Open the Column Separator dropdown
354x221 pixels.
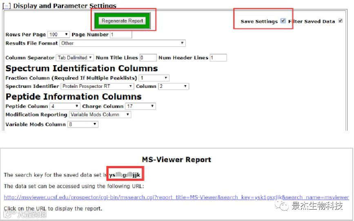point(74,58)
